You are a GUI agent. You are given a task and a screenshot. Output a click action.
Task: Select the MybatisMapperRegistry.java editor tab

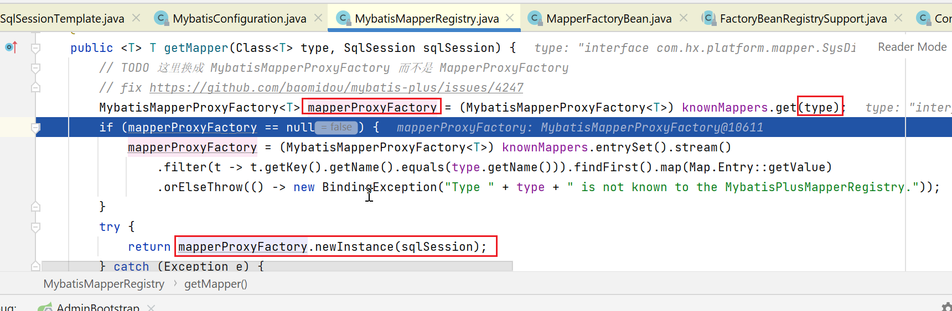pos(427,19)
